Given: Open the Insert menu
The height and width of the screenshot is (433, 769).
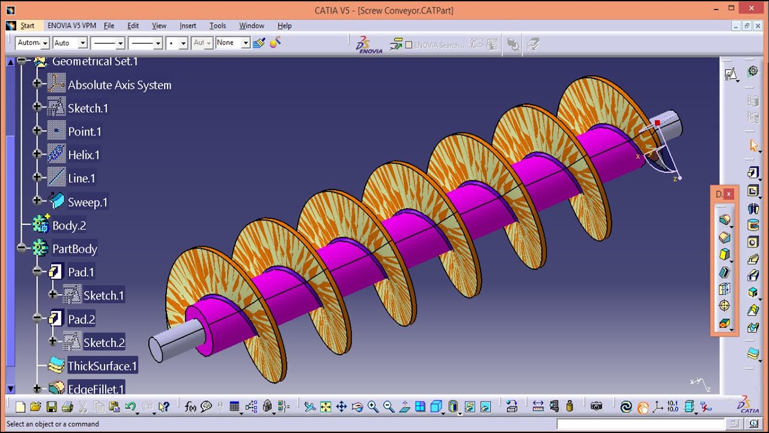Looking at the screenshot, I should [187, 26].
